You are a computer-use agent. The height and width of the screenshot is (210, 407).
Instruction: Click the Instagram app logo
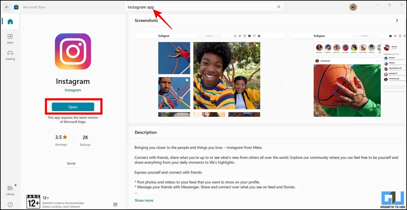(73, 51)
